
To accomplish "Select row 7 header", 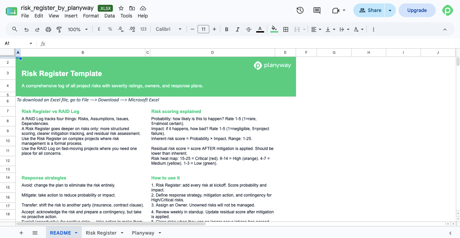I will tap(8, 111).
